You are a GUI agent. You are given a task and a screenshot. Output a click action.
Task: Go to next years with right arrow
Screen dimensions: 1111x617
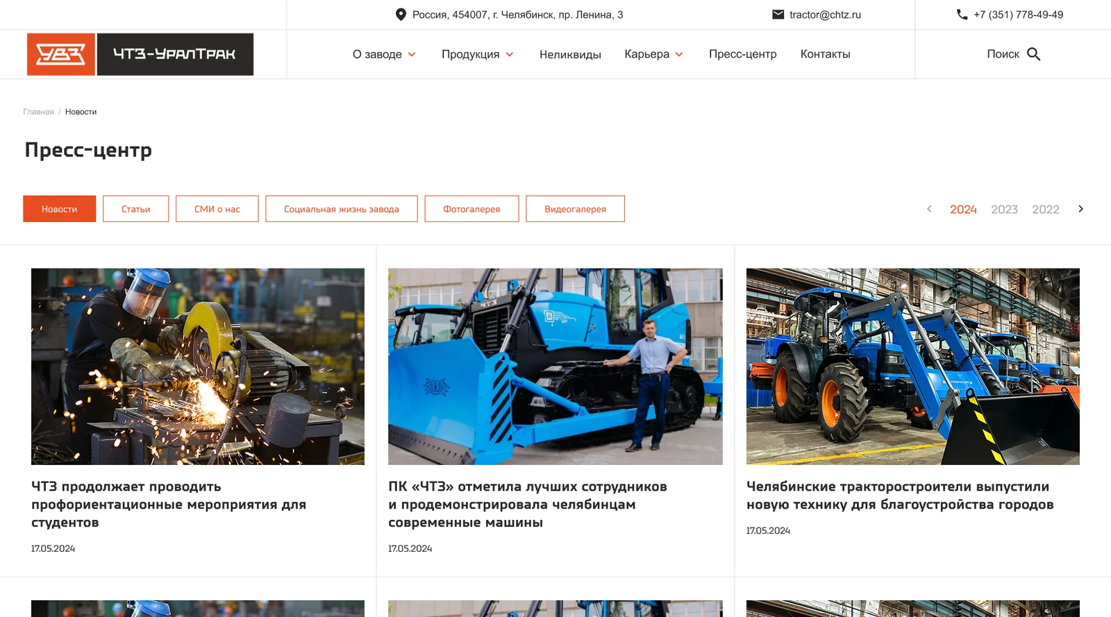point(1080,209)
